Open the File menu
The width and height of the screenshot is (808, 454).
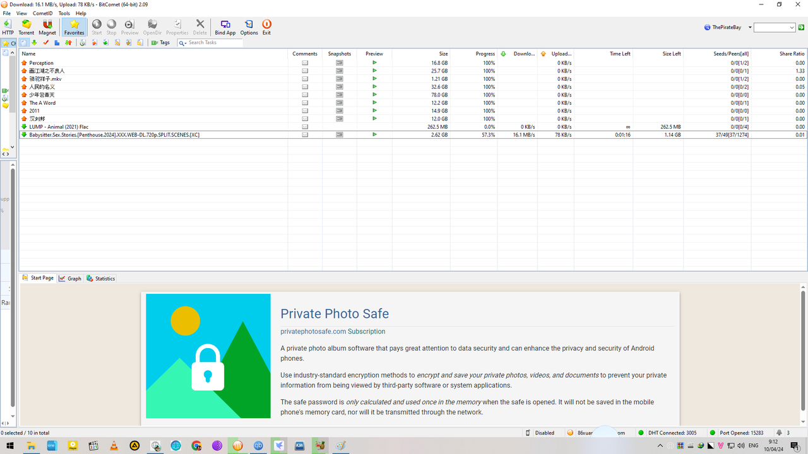[6, 13]
